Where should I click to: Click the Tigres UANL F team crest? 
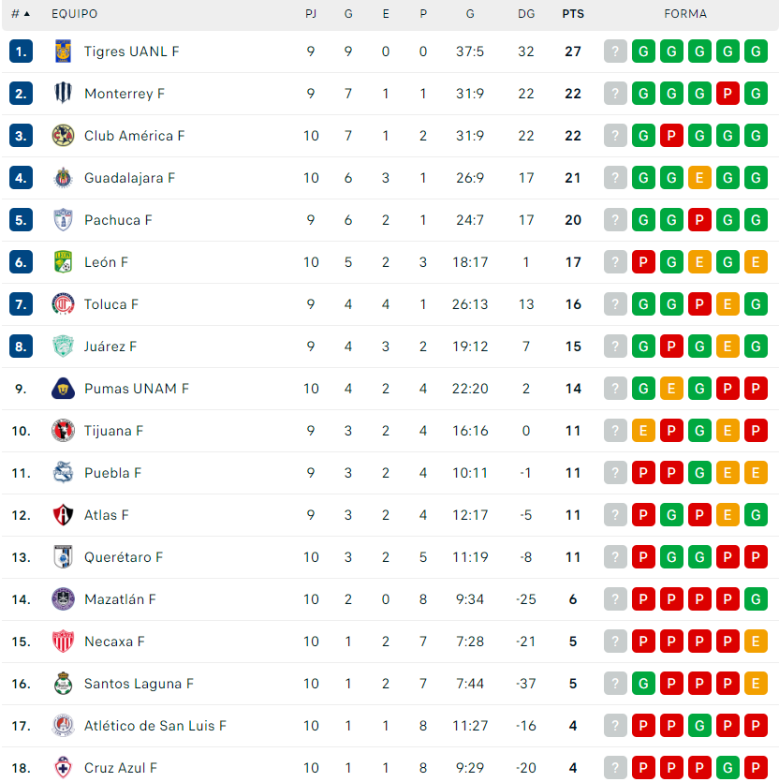coord(63,52)
